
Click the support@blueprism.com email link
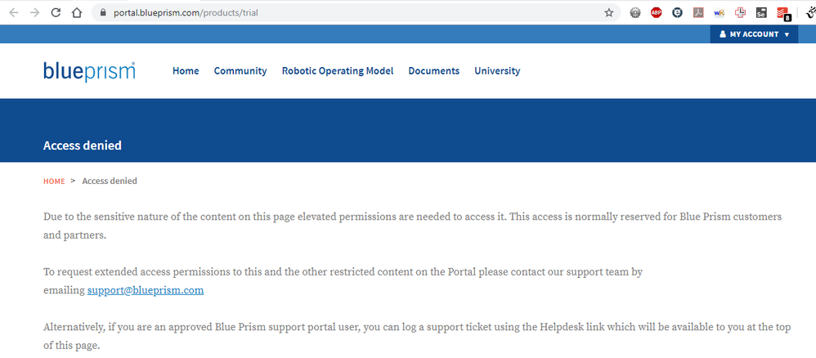(x=146, y=290)
